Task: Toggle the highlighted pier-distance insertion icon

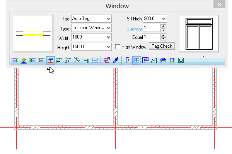Action: tap(50, 60)
